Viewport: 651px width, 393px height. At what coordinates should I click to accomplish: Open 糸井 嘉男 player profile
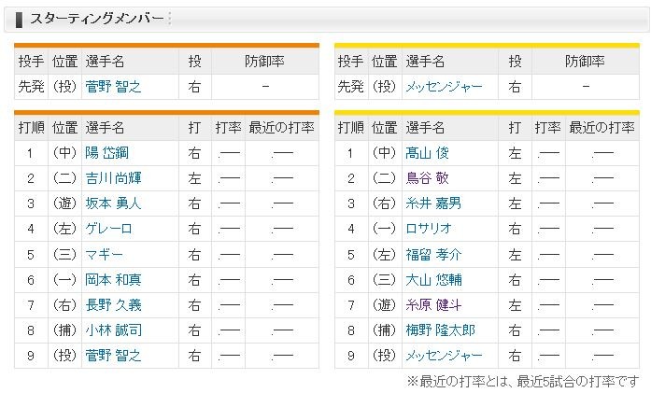click(434, 203)
